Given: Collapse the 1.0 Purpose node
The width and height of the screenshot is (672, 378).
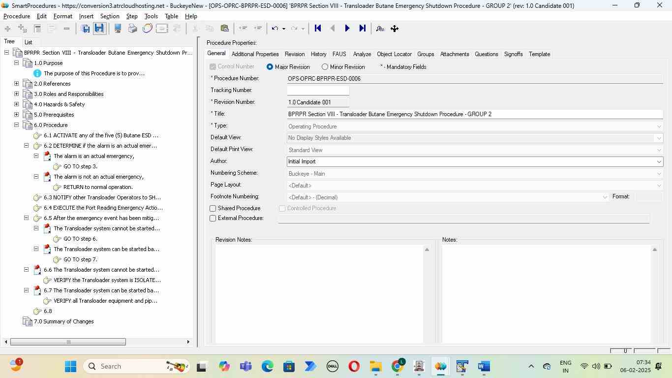Looking at the screenshot, I should (x=16, y=63).
